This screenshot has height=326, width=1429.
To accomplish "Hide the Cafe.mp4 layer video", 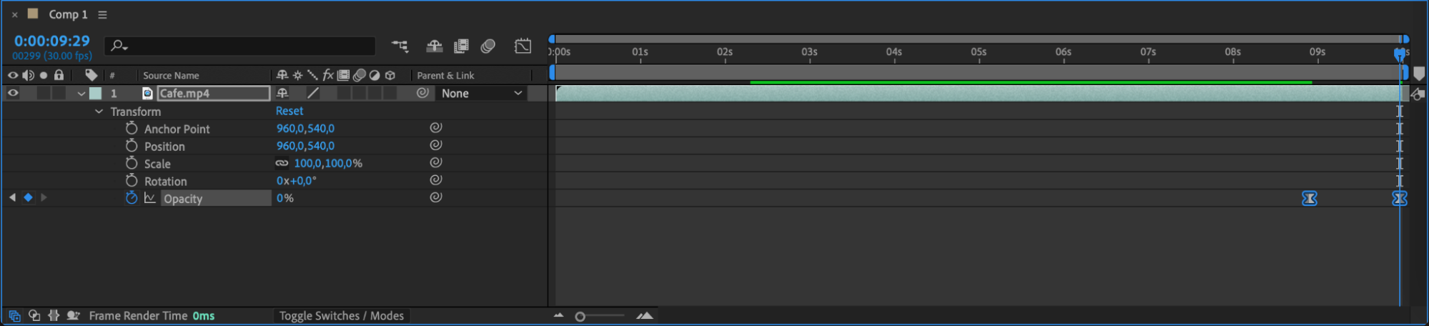I will 13,93.
